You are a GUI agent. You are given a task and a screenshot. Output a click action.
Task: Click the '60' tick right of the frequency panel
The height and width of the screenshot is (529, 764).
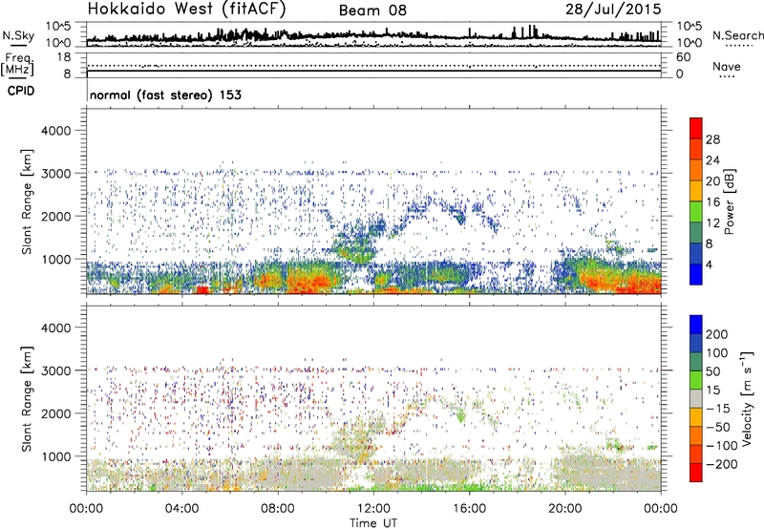683,57
